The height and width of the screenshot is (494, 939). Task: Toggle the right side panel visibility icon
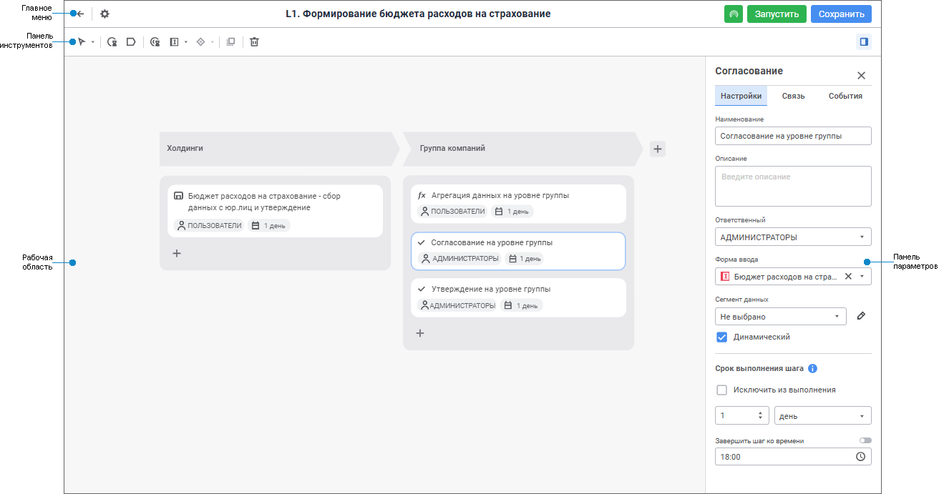pos(864,41)
